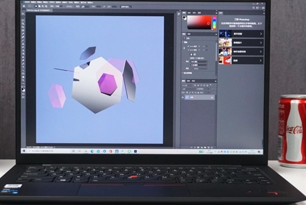Expand the second Learn tutorial chevron

pyautogui.click(x=261, y=43)
